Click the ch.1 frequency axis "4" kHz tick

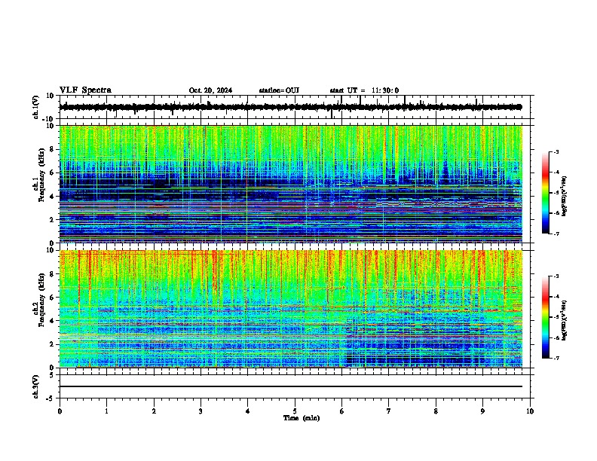point(52,197)
